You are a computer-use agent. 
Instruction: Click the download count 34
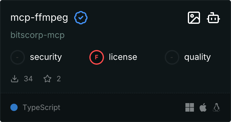coord(28,79)
